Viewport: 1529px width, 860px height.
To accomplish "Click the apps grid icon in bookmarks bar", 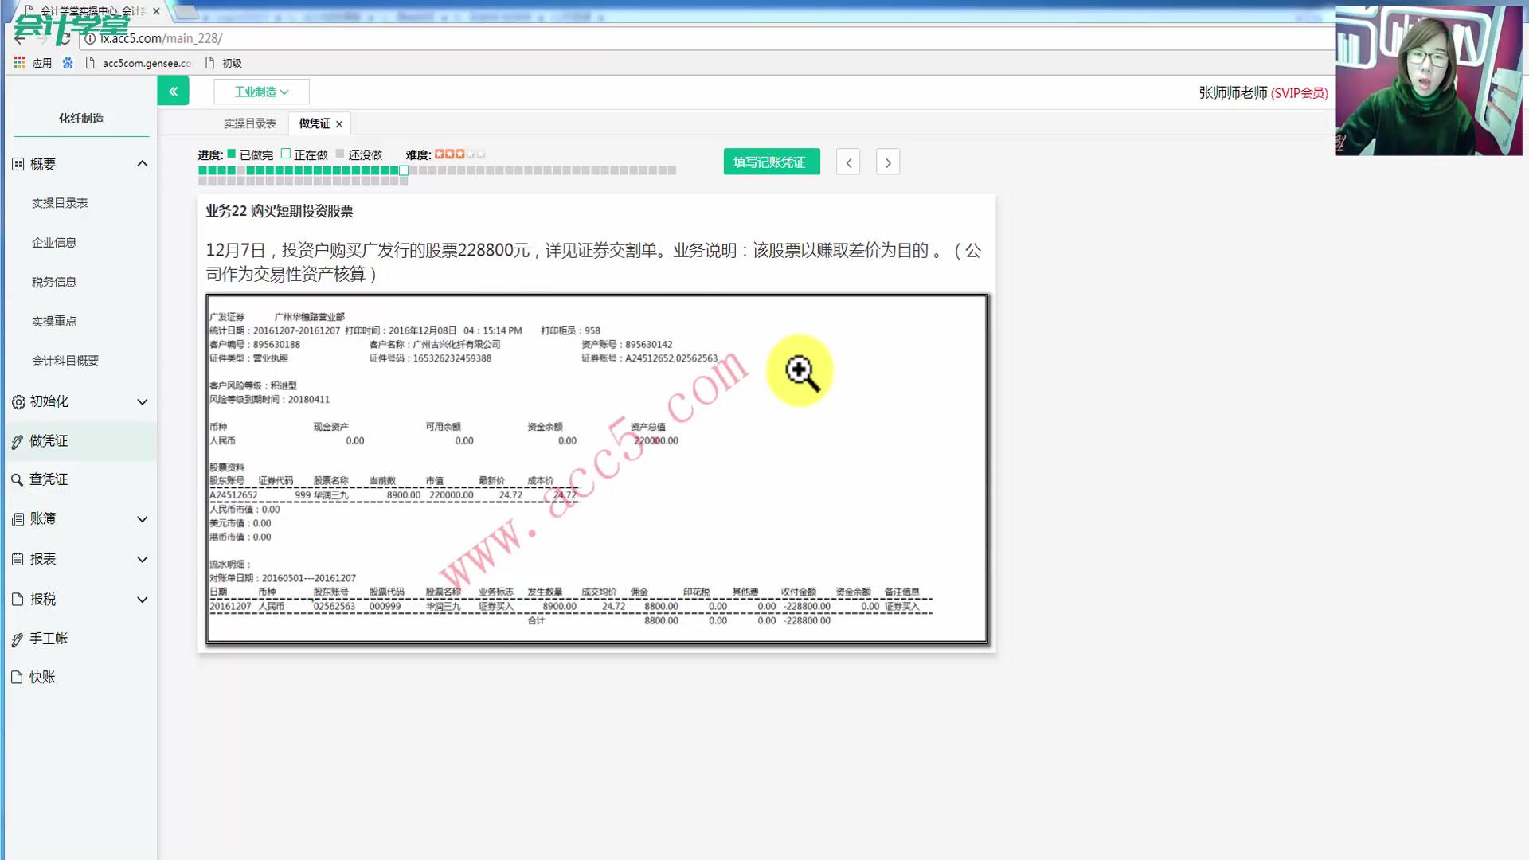I will point(19,62).
